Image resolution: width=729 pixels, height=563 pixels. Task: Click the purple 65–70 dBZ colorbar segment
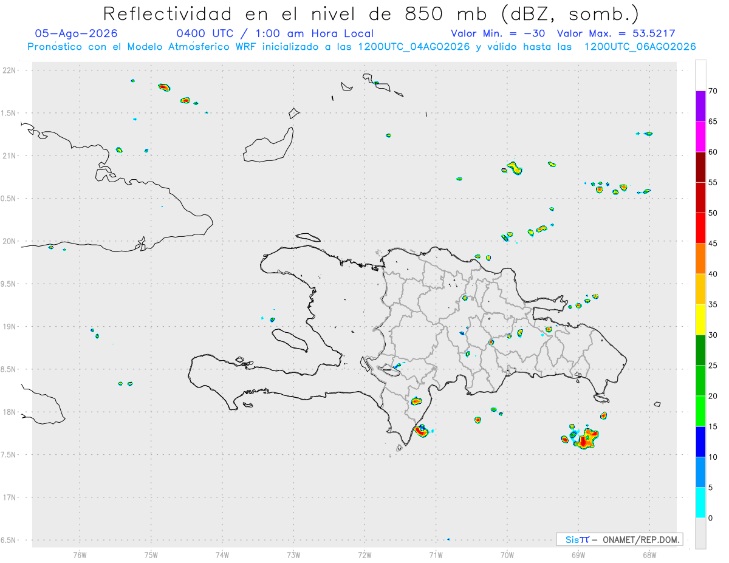pos(700,106)
